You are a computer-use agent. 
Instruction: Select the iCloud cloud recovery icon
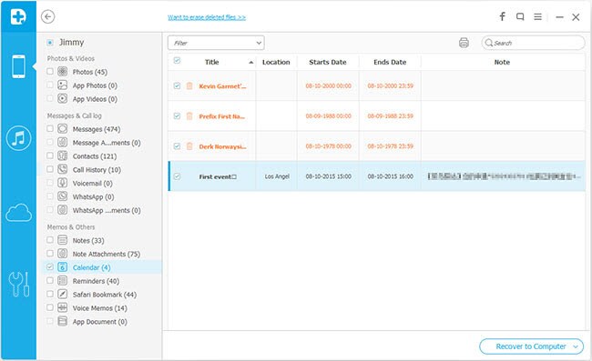(x=18, y=213)
